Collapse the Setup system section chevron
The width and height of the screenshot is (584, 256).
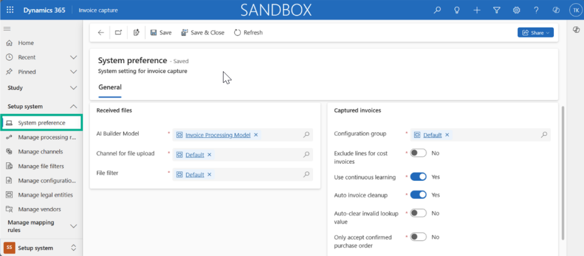[74, 106]
